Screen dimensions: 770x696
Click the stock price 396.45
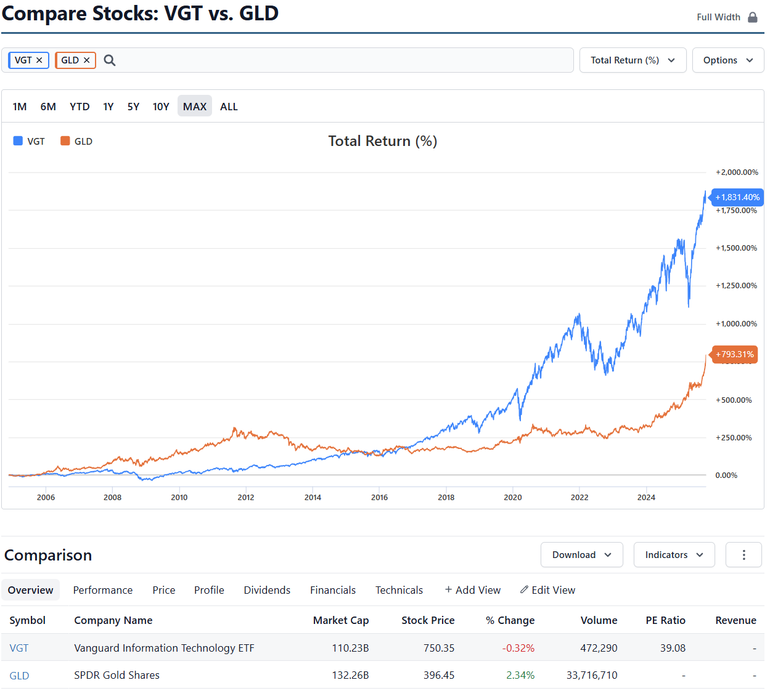(x=439, y=675)
